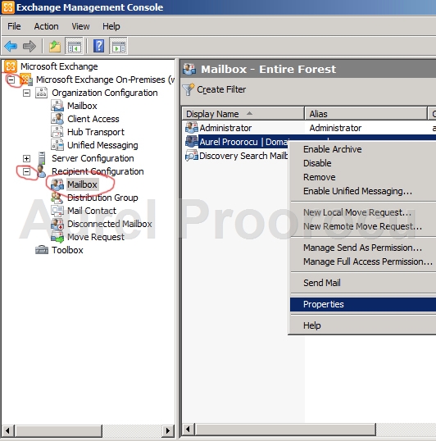The image size is (436, 441).
Task: Click the Discovery Search Mailbox row icon
Action: [192, 156]
